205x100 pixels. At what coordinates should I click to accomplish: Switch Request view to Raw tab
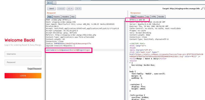tap(50, 17)
